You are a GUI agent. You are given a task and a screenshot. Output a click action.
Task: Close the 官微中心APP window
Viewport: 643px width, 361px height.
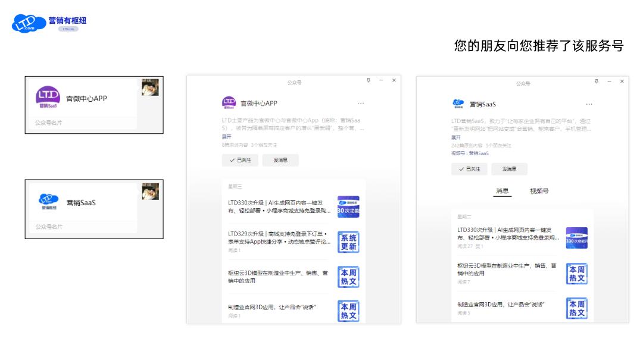point(394,80)
